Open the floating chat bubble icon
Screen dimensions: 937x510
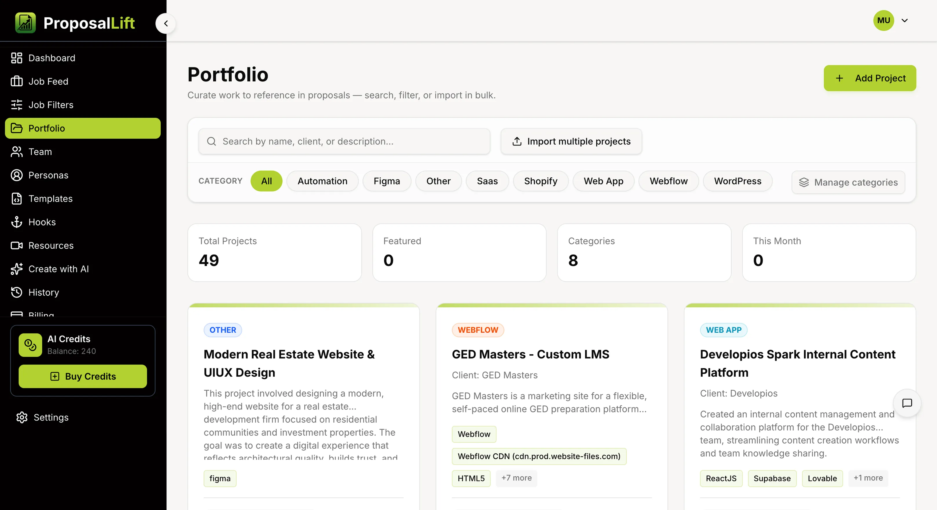pos(907,403)
